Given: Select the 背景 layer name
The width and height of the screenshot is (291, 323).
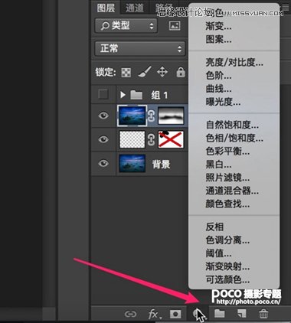Looking at the screenshot, I should [161, 164].
